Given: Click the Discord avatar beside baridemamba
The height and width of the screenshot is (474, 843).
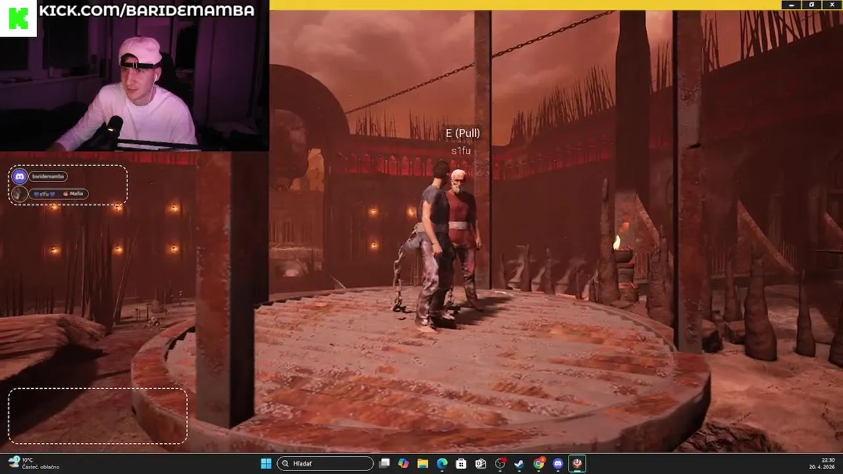Looking at the screenshot, I should [x=20, y=176].
